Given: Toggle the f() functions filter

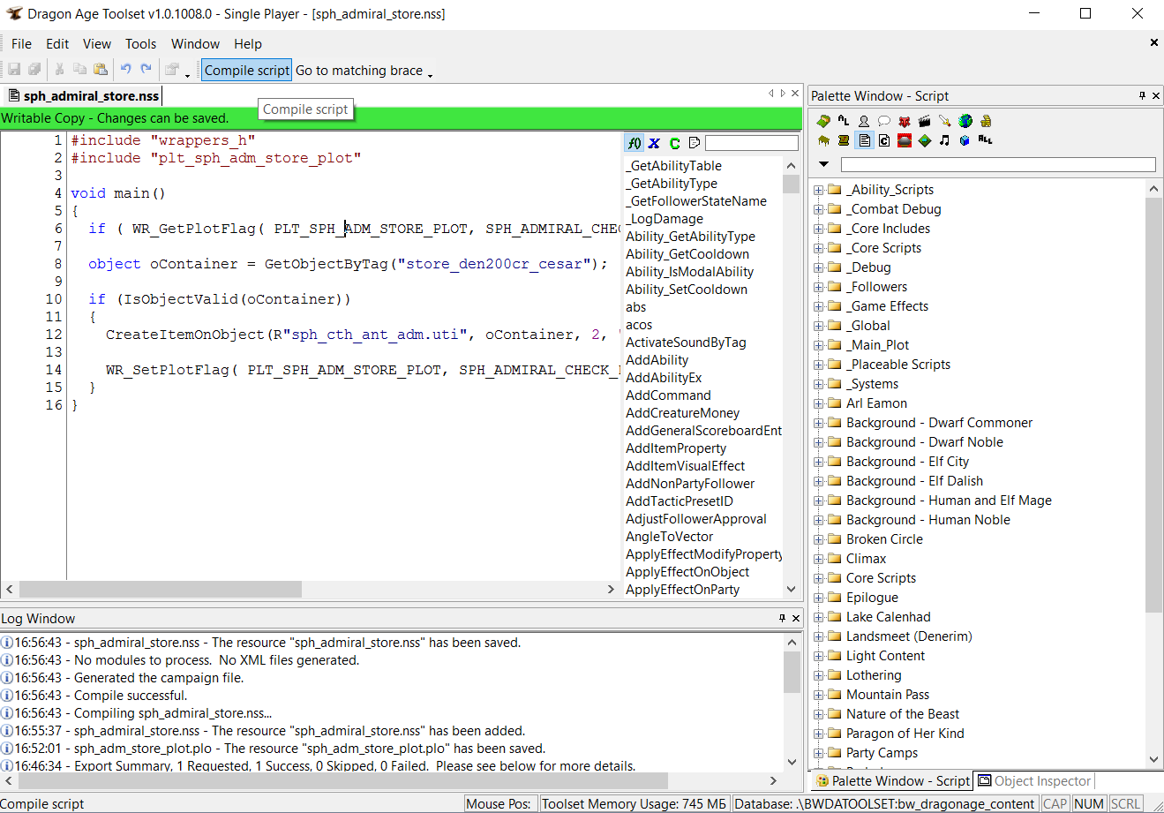Looking at the screenshot, I should pos(635,143).
